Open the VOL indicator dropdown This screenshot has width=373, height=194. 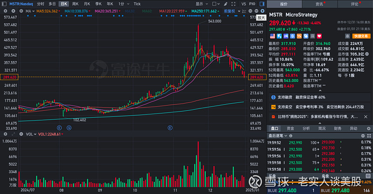(31, 134)
